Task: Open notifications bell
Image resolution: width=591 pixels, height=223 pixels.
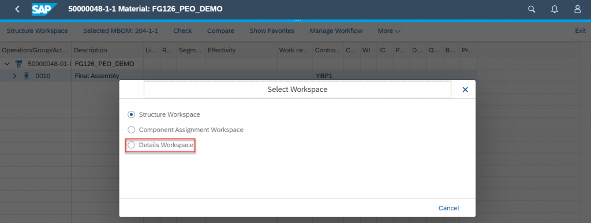Action: [555, 9]
